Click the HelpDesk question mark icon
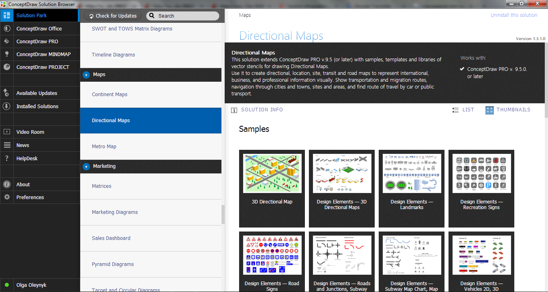 click(x=6, y=158)
